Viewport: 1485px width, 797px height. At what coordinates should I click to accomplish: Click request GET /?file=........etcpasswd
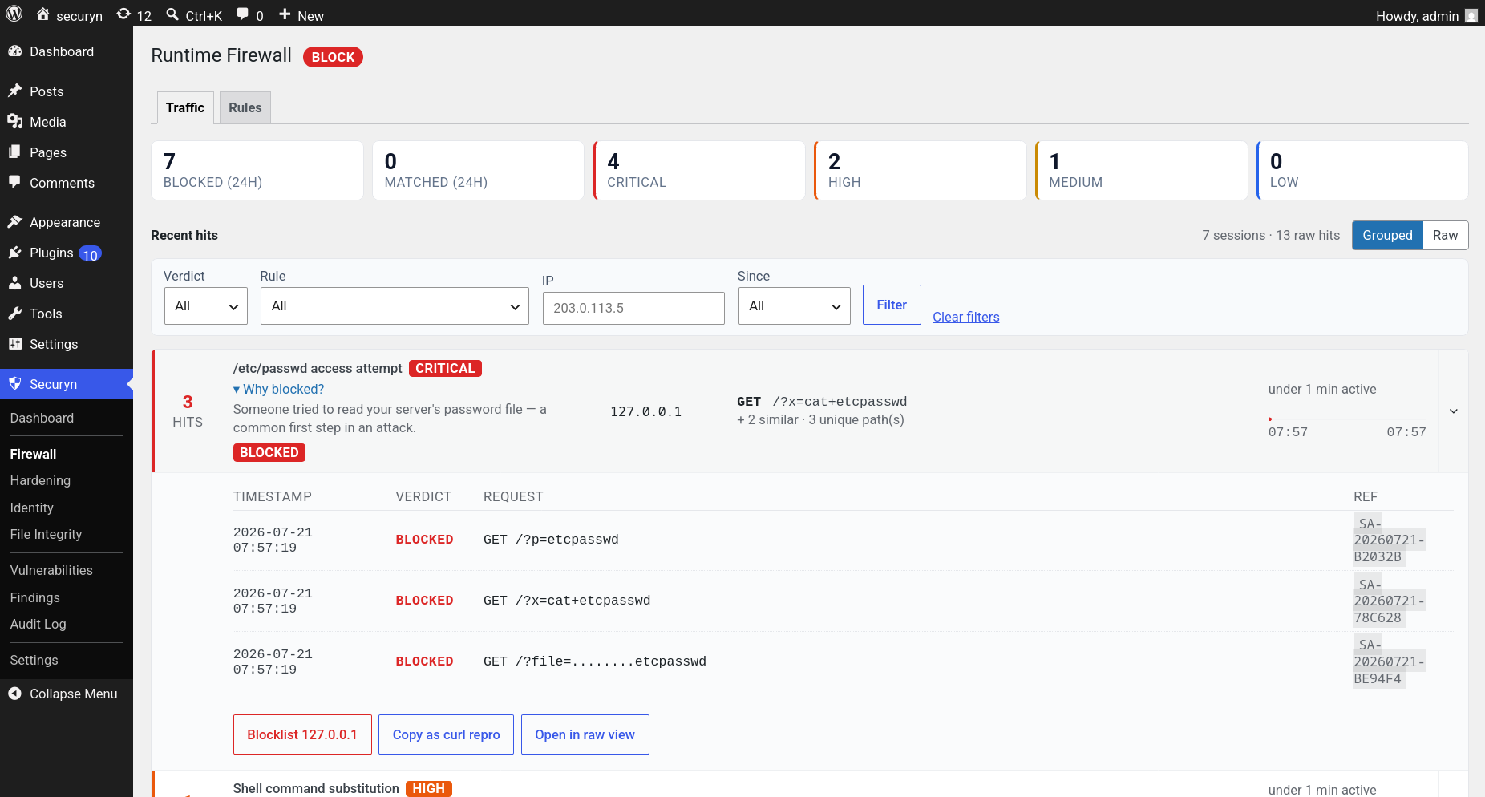point(595,661)
